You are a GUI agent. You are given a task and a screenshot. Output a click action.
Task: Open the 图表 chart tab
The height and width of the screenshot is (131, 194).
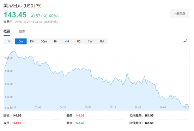[x=22, y=31]
